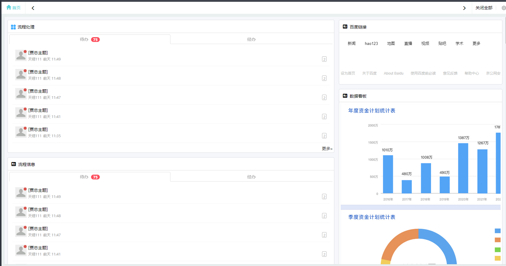
Task: Open the Baidu 地图 link
Action: tap(391, 43)
